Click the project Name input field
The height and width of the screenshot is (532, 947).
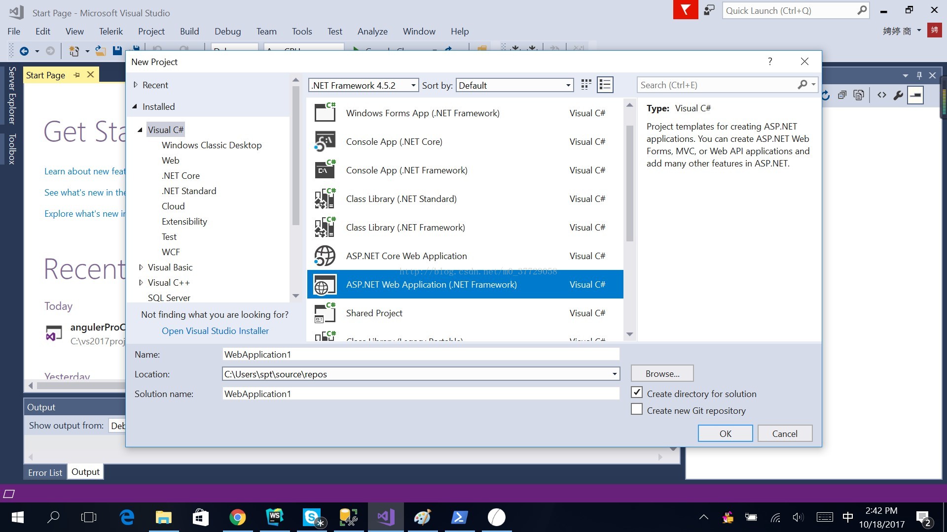[421, 354]
